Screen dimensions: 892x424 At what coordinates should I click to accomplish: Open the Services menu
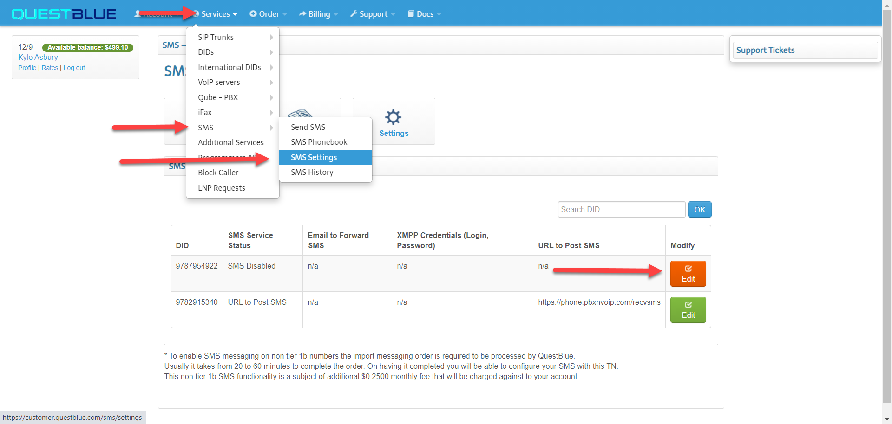point(215,14)
